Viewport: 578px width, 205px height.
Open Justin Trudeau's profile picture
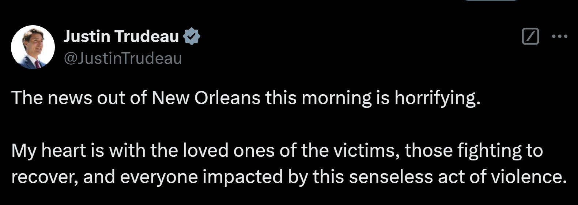point(33,47)
